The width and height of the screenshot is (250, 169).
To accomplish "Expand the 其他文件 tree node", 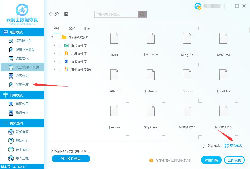I will (54, 69).
